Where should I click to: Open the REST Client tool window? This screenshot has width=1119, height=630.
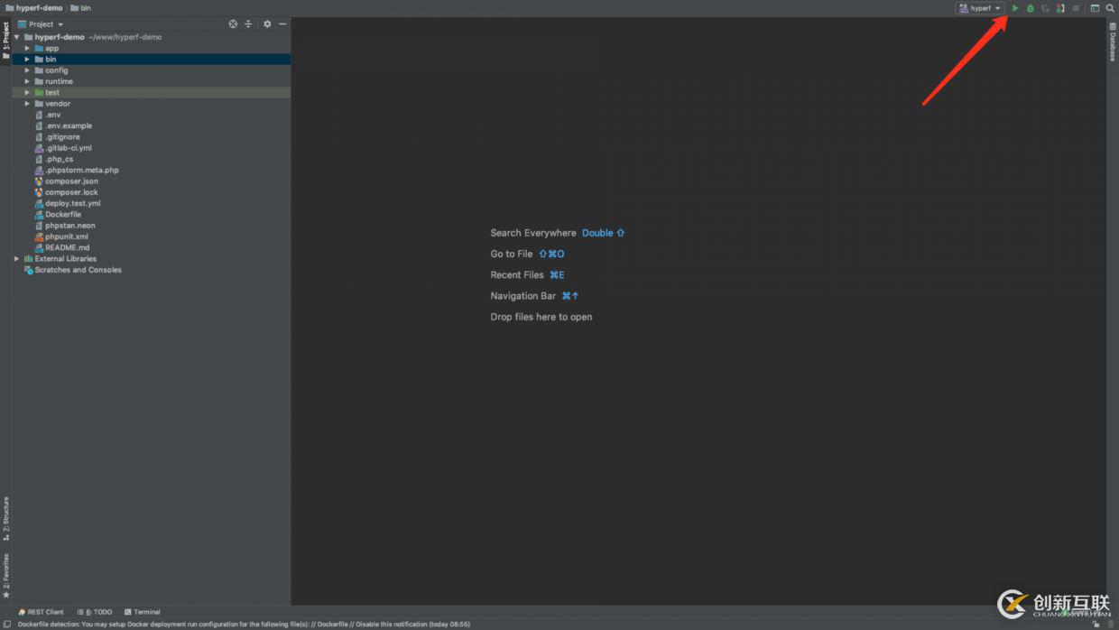pyautogui.click(x=41, y=612)
